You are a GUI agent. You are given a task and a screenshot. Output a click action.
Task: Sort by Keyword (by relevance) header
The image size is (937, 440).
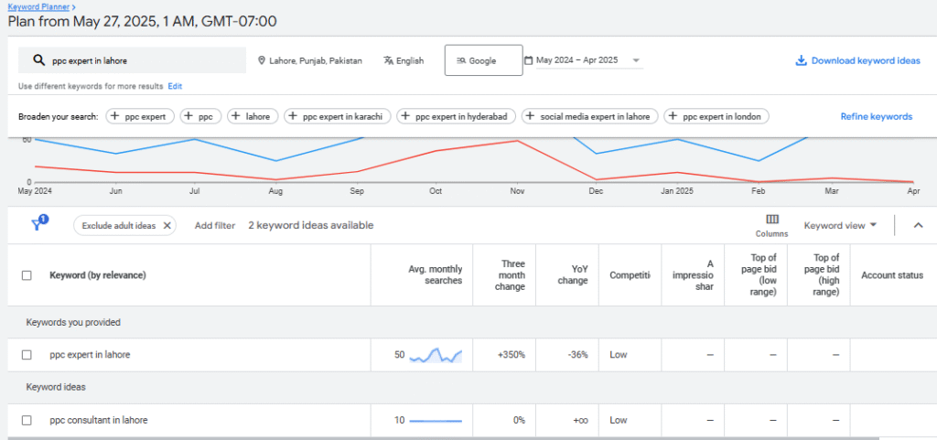point(97,275)
